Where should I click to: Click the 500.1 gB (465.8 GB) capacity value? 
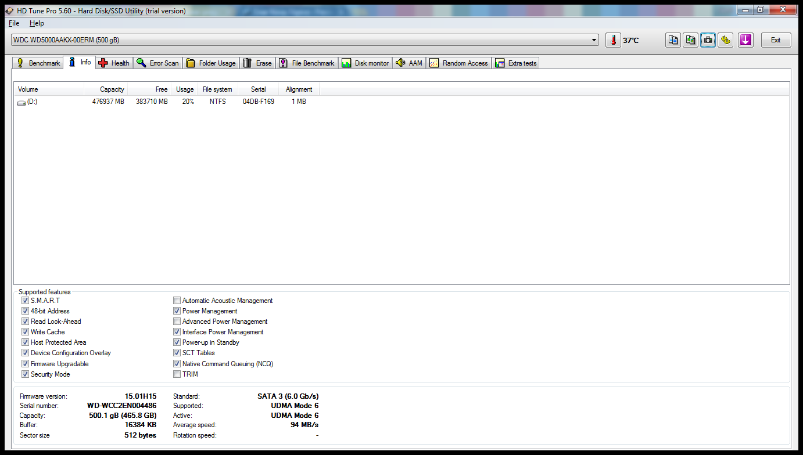tap(123, 416)
